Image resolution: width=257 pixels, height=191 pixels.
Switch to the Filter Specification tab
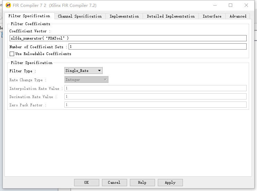(29, 16)
